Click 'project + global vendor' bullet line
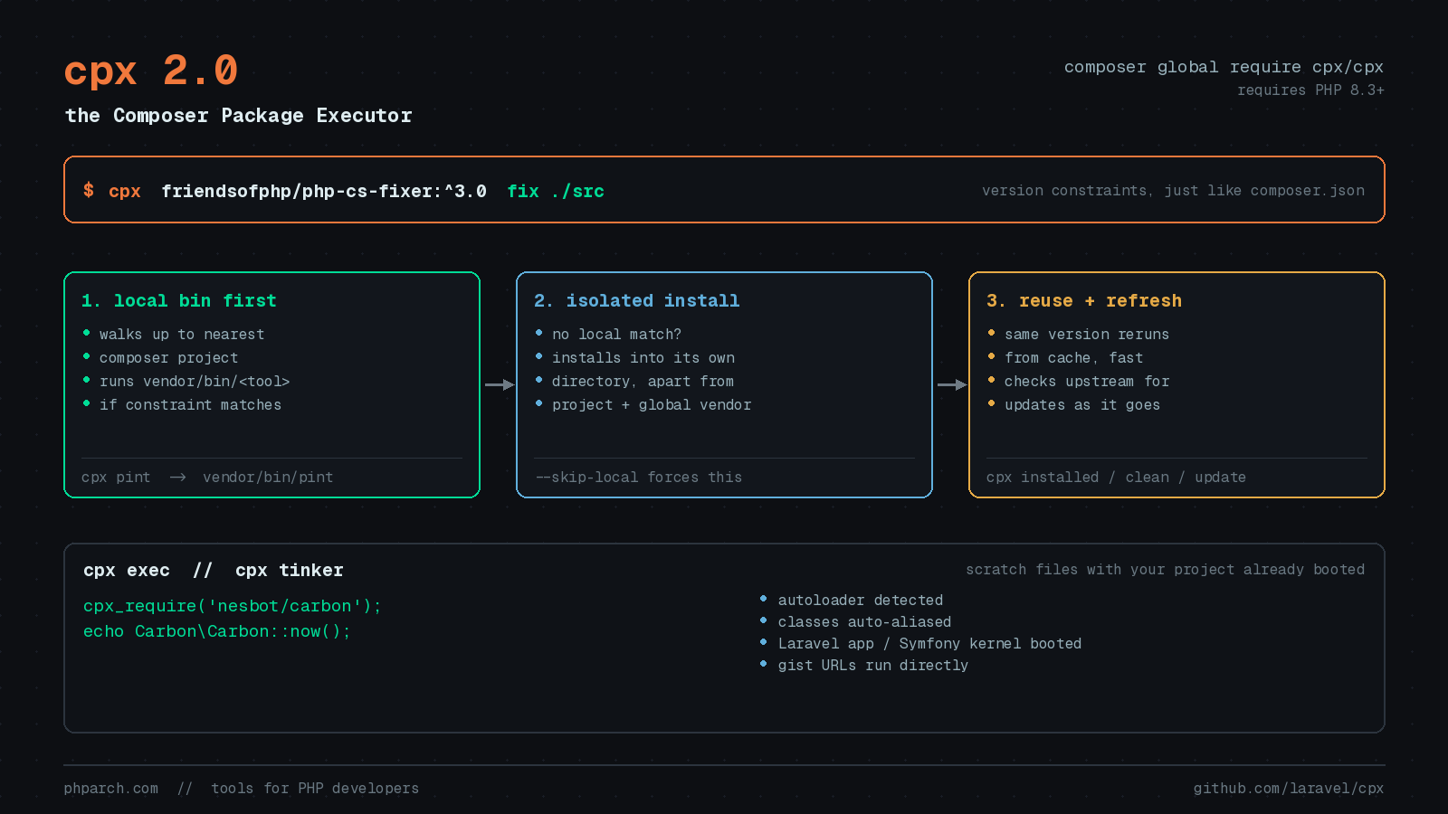This screenshot has height=814, width=1448. click(652, 405)
